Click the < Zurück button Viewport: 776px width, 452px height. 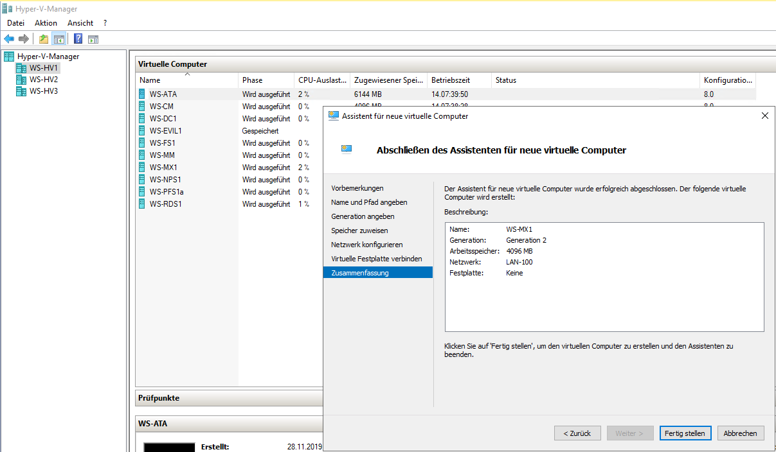[x=577, y=433]
